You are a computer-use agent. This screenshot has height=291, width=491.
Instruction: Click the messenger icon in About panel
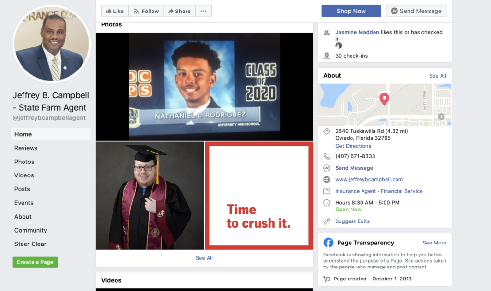point(327,168)
